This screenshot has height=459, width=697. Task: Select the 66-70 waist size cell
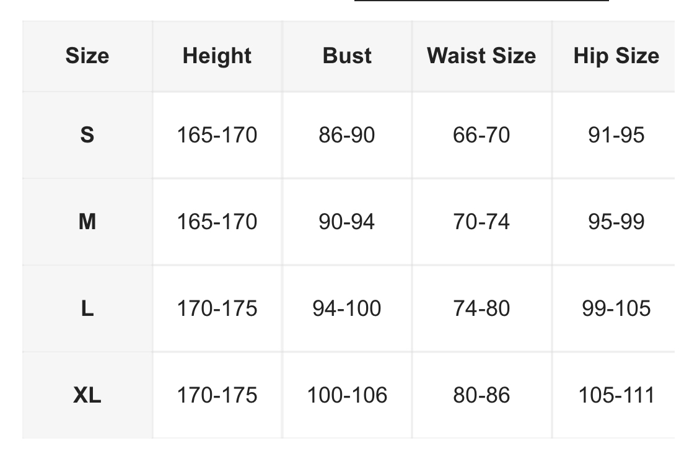point(481,135)
